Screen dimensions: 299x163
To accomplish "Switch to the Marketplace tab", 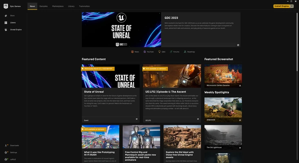I will [x=58, y=6].
